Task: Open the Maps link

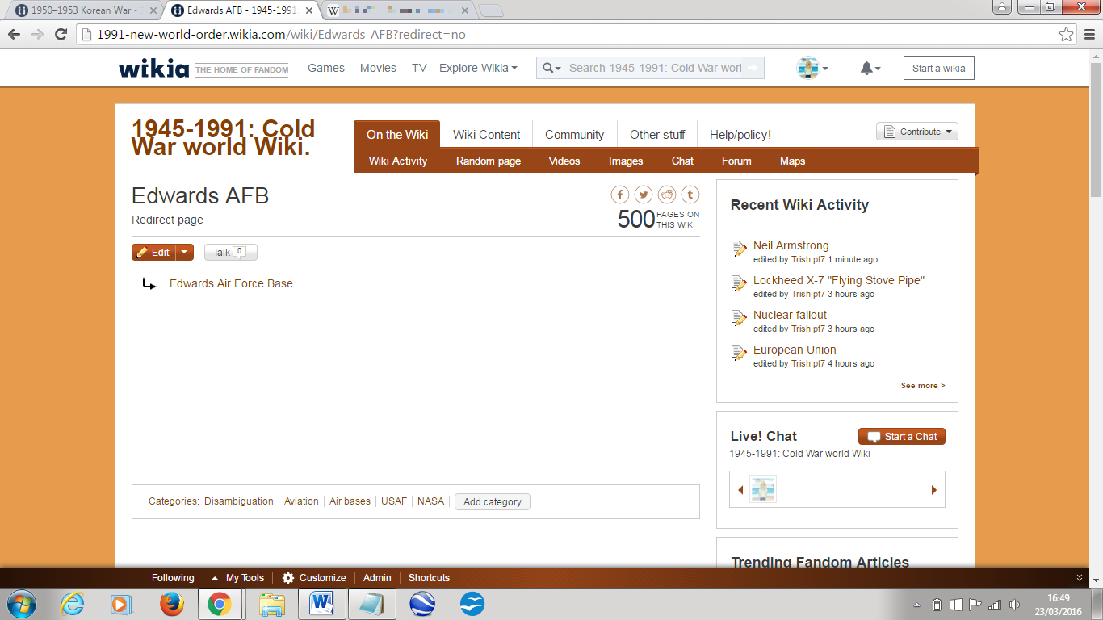Action: point(793,161)
